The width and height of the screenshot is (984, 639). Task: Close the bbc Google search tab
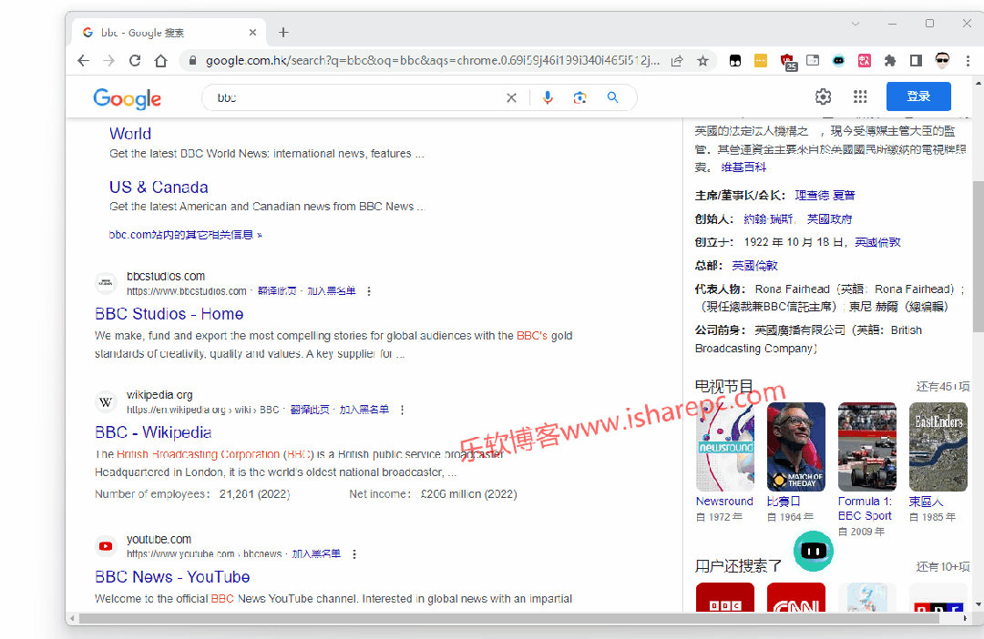(252, 33)
